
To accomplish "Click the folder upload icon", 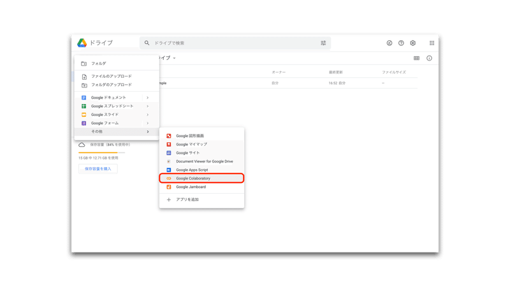I will tap(84, 85).
